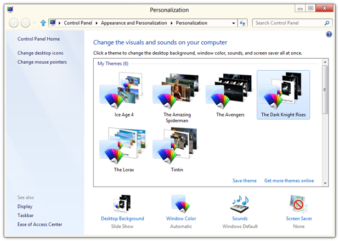Choose The Dark Knight Rises theme
339x241 pixels.
point(283,95)
